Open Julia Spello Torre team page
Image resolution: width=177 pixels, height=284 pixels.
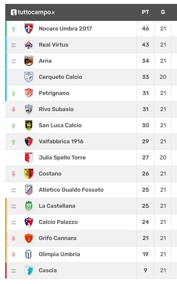click(x=62, y=158)
